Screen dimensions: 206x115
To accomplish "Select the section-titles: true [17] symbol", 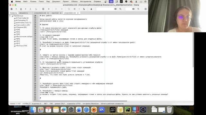I will (x=23, y=23).
